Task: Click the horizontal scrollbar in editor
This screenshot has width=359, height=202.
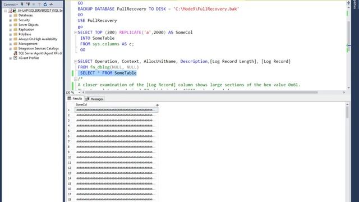Action: click(x=201, y=92)
